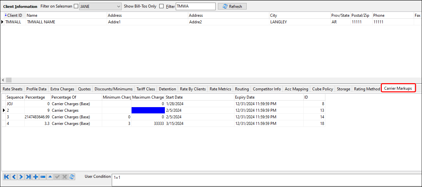The width and height of the screenshot is (422, 187).
Task: Click the Percentage Of column header
Action: pyautogui.click(x=76, y=97)
